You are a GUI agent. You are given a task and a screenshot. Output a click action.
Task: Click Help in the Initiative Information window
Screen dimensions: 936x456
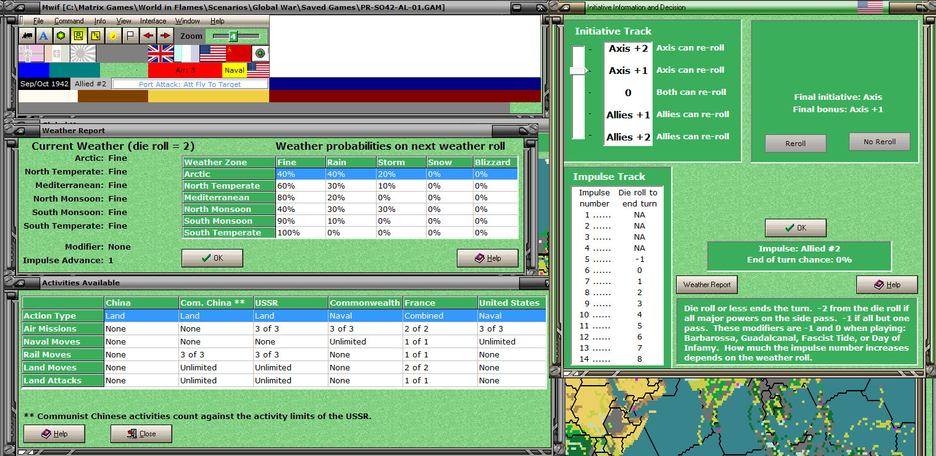(887, 285)
